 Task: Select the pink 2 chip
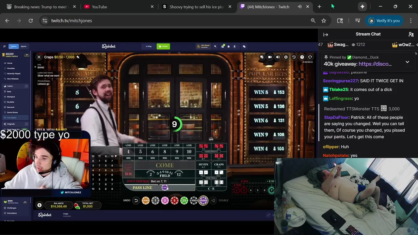pos(165,200)
